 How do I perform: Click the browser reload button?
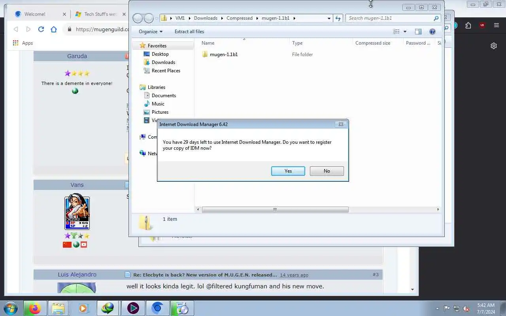pos(41,29)
